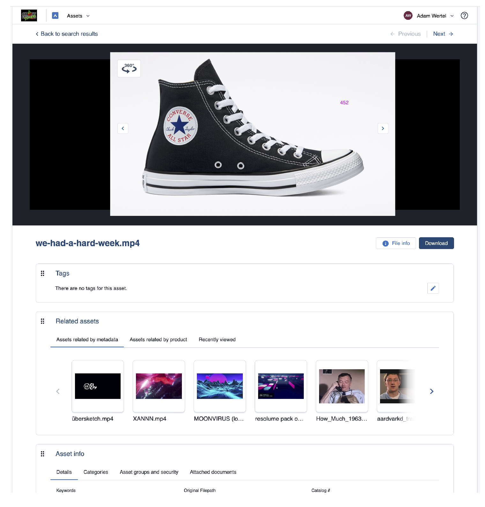Open the übersketch.mp4 thumbnail
Screen dimensions: 485x507
(98, 386)
